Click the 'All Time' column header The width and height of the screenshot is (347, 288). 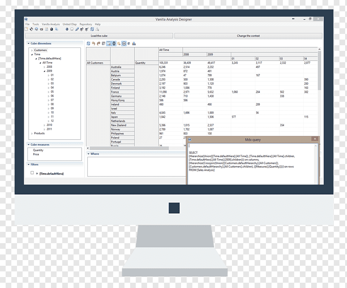(170, 50)
